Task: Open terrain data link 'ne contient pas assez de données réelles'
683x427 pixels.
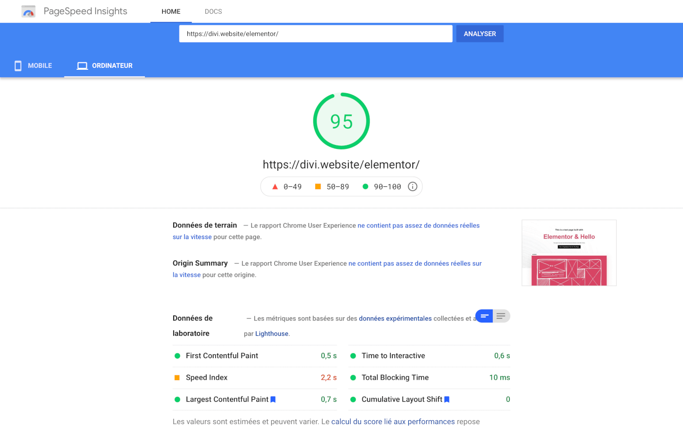Action: click(419, 225)
